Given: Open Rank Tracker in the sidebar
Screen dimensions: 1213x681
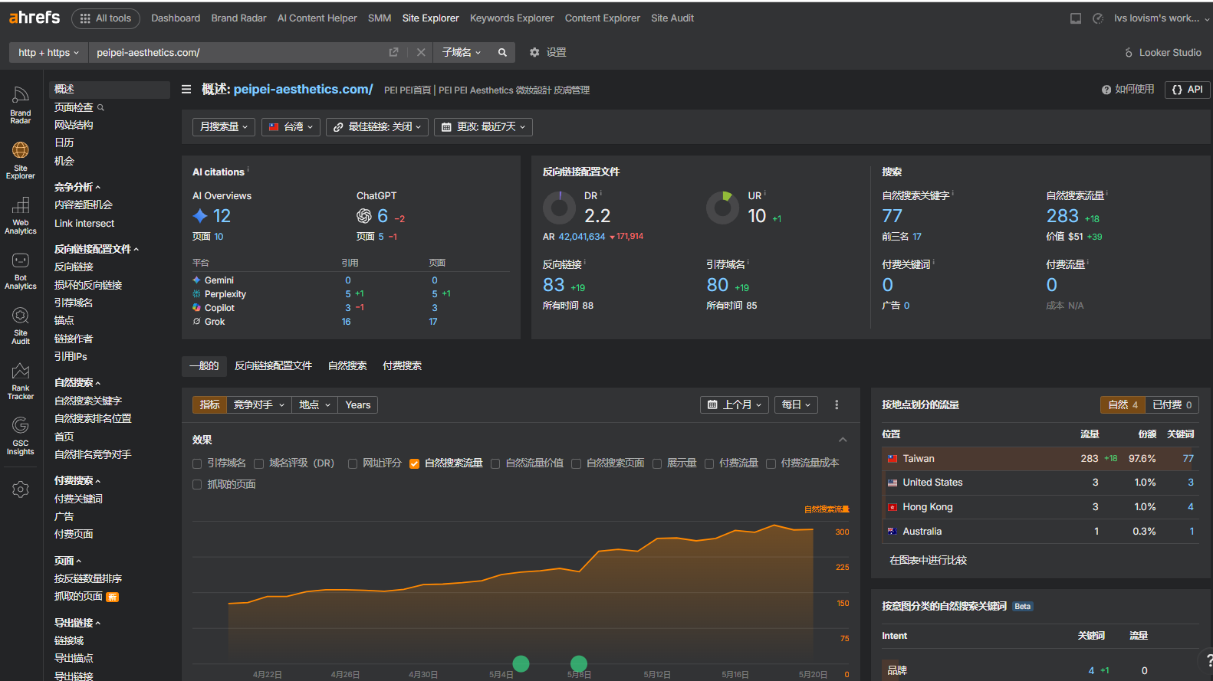Looking at the screenshot, I should click(21, 381).
